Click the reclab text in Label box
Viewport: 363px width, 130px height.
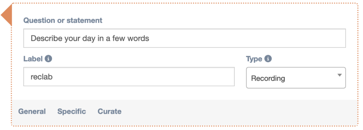click(x=42, y=76)
